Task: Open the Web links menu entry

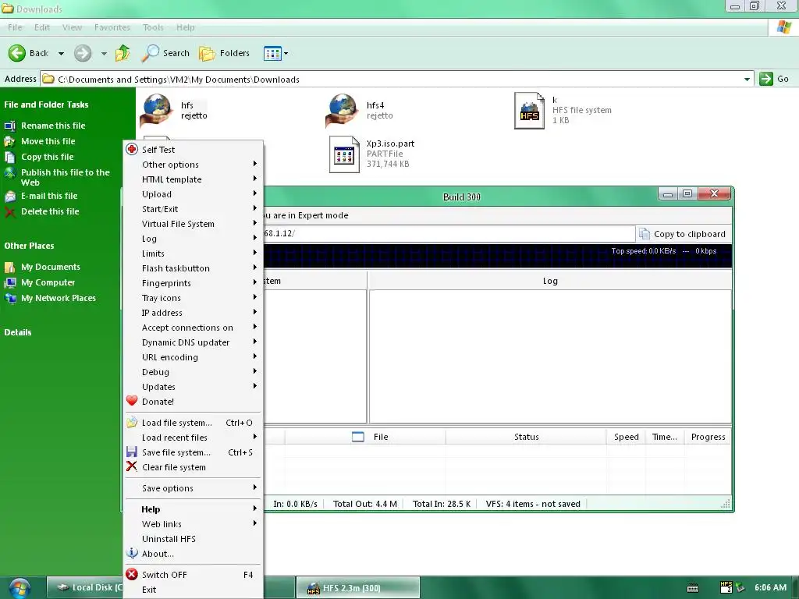Action: click(x=194, y=523)
